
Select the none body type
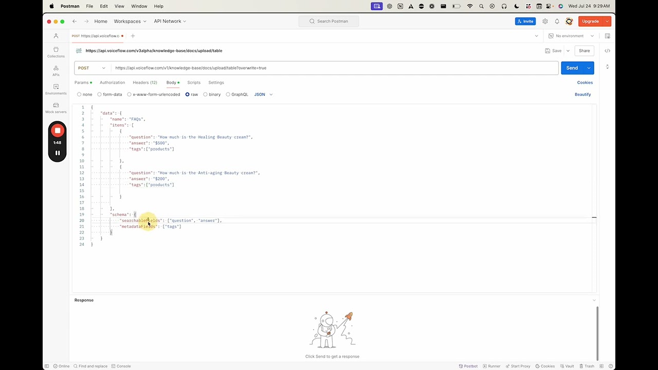pos(84,95)
